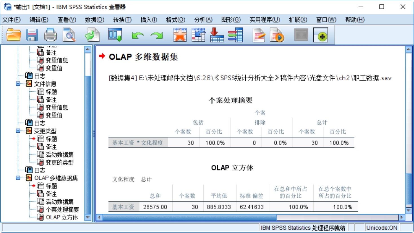Click the green Undo arrow

(x=138, y=35)
